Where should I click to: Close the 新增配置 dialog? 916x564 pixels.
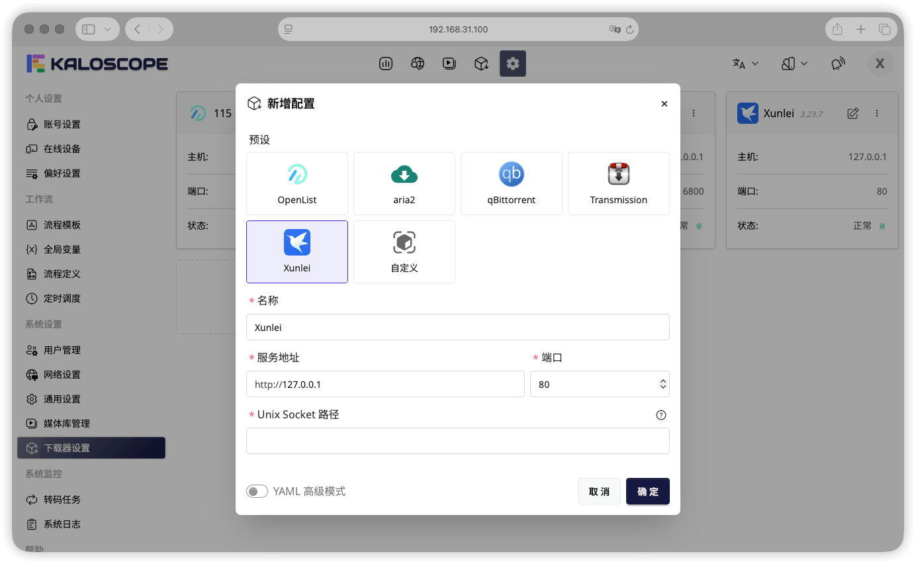point(664,104)
